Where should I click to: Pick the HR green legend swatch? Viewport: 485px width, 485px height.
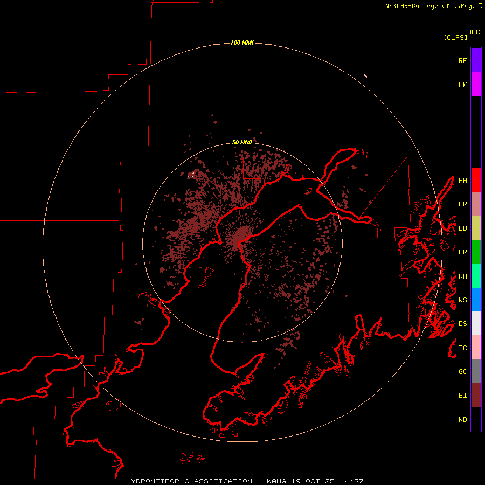click(476, 252)
